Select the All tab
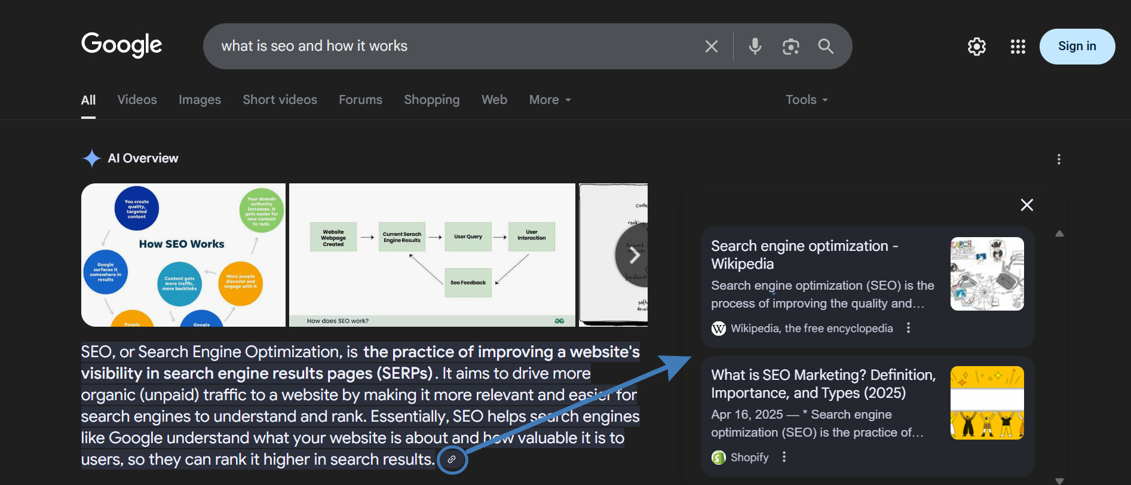 click(88, 100)
